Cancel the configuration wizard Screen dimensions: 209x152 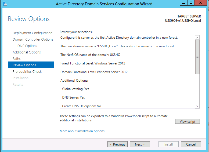coord(191,144)
